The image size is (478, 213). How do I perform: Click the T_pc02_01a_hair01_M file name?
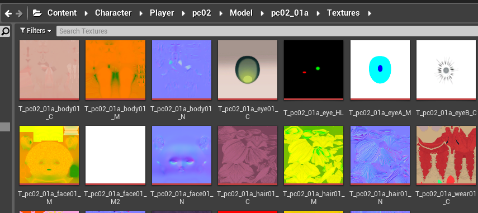[x=314, y=198]
